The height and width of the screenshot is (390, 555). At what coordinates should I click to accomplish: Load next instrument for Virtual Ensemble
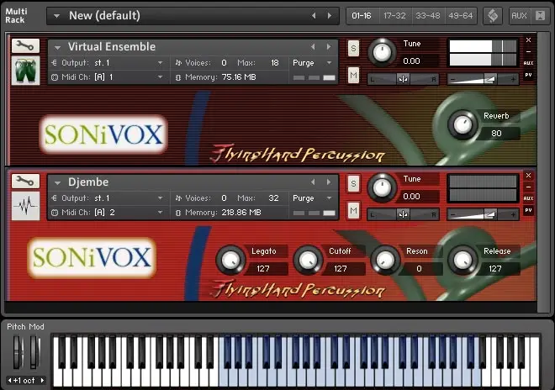[329, 47]
